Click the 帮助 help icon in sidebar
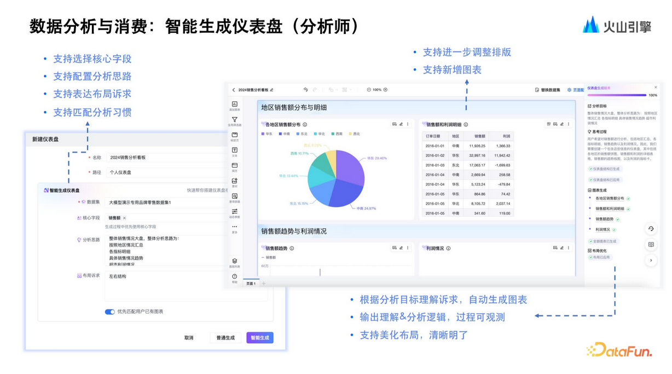Image resolution: width=672 pixels, height=374 pixels. 234,277
